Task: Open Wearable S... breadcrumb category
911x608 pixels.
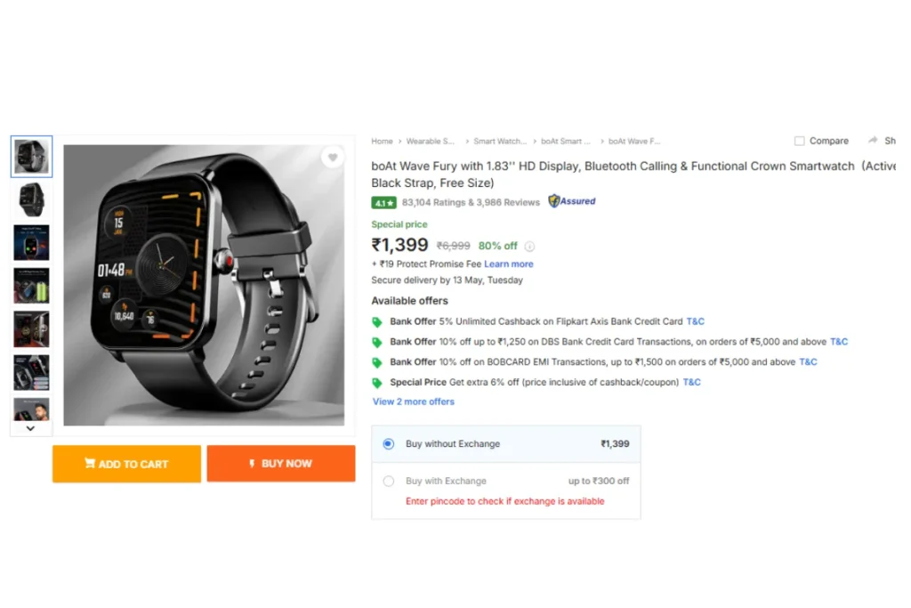Action: tap(430, 142)
